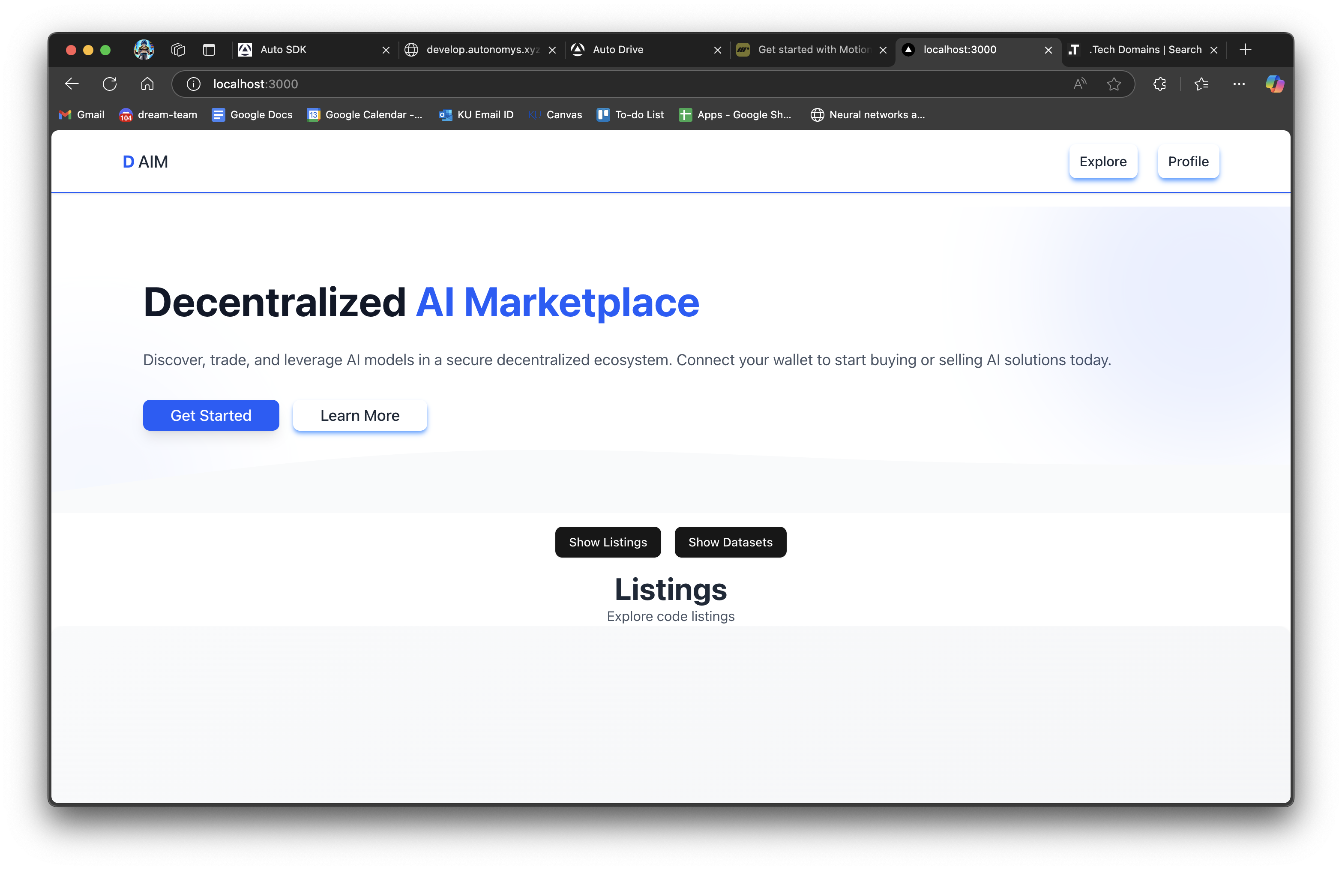The height and width of the screenshot is (870, 1342).
Task: Reload the localhost page
Action: point(109,84)
